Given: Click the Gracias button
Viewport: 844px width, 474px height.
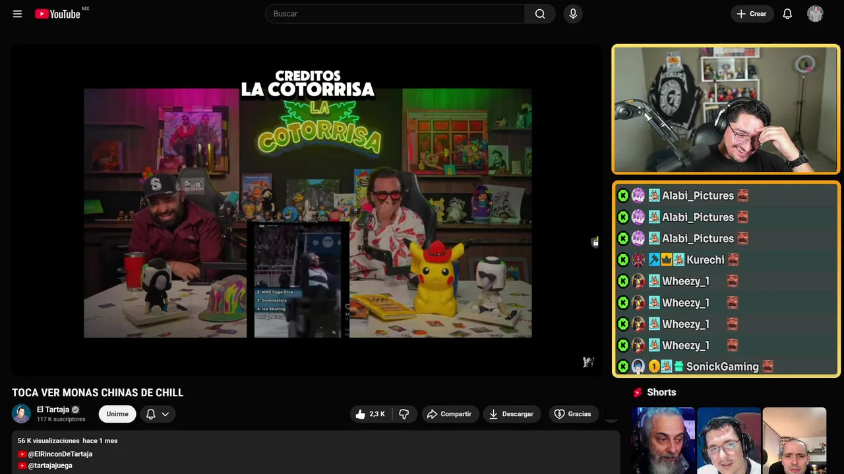Looking at the screenshot, I should pyautogui.click(x=572, y=414).
